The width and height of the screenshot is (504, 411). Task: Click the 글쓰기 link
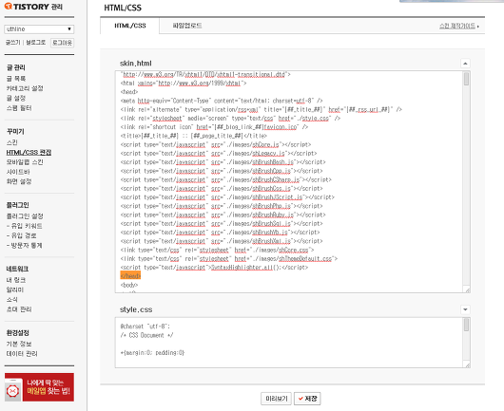tap(13, 43)
